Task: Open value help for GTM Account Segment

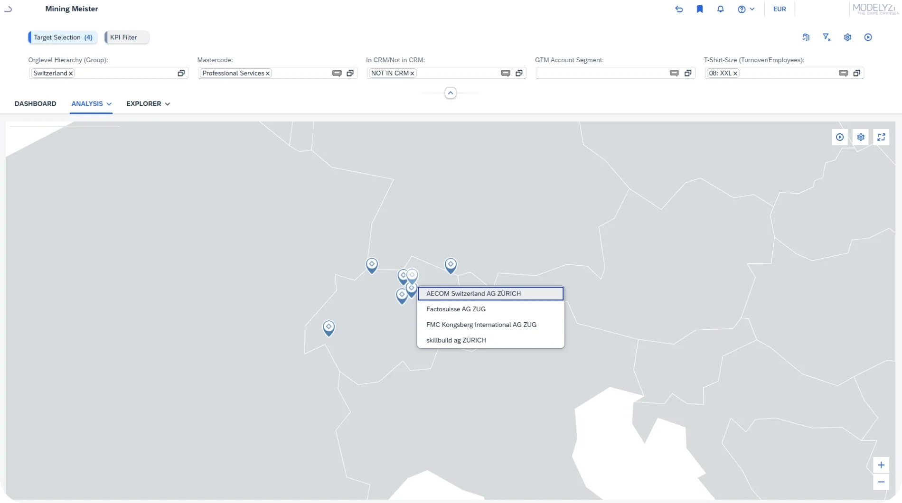Action: click(x=688, y=73)
